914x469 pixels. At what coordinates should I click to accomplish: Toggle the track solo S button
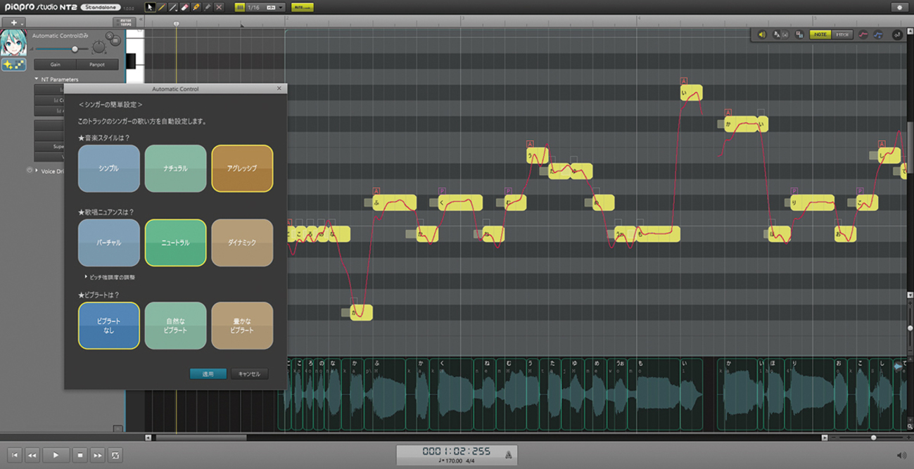coord(110,36)
